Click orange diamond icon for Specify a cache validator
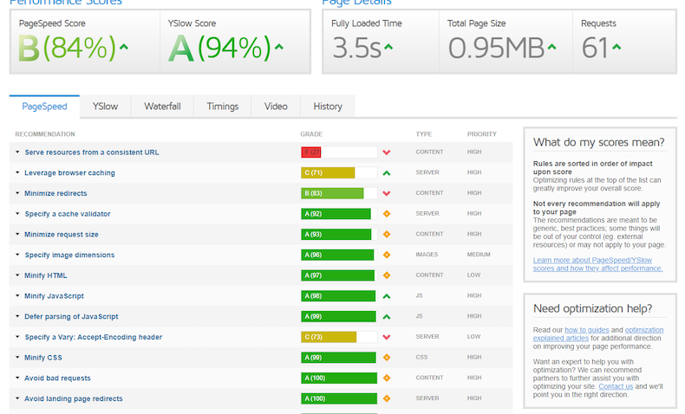Image resolution: width=685 pixels, height=414 pixels. [x=387, y=214]
